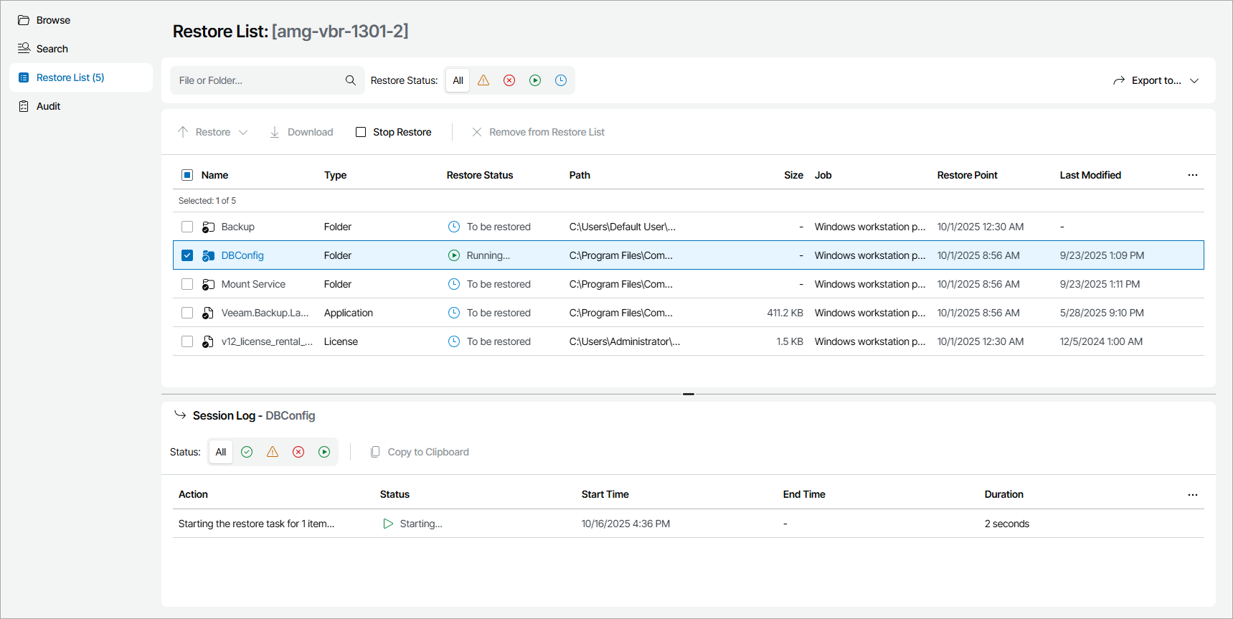Click the search magnifier in file field
The image size is (1233, 619).
coord(351,80)
